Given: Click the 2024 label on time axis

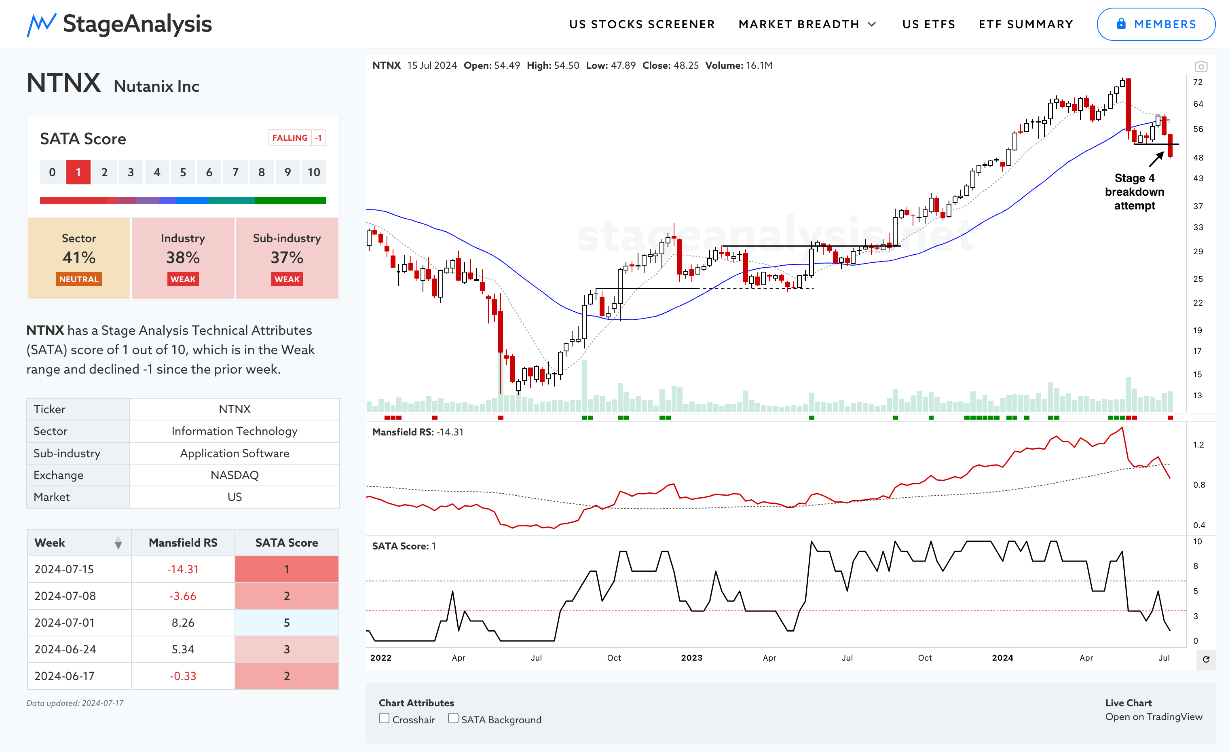Looking at the screenshot, I should [1002, 658].
